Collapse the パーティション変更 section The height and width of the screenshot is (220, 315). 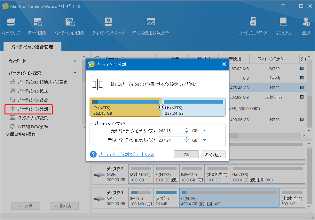pyautogui.click(x=75, y=72)
